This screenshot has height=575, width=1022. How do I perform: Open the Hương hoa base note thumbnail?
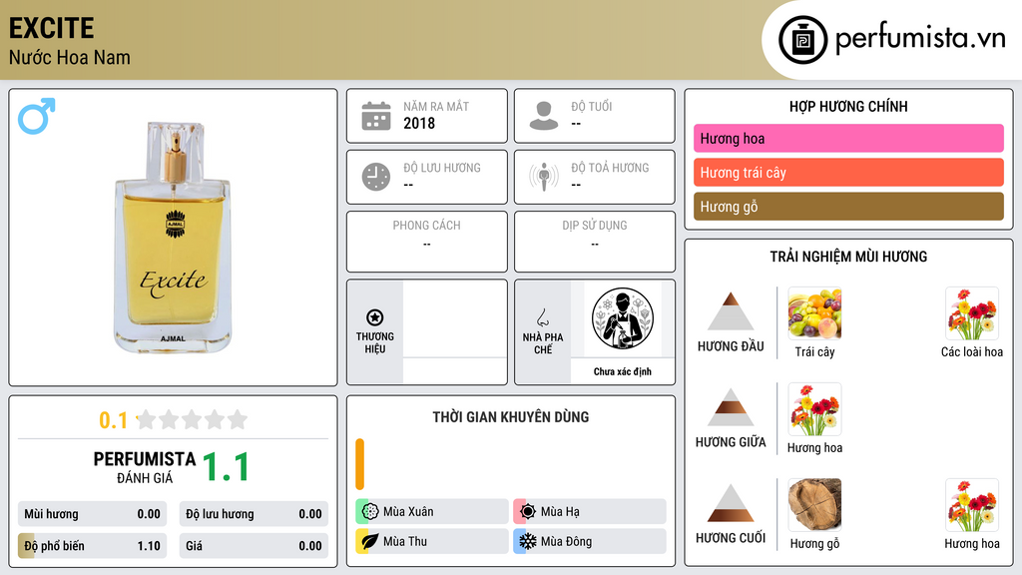tap(972, 505)
